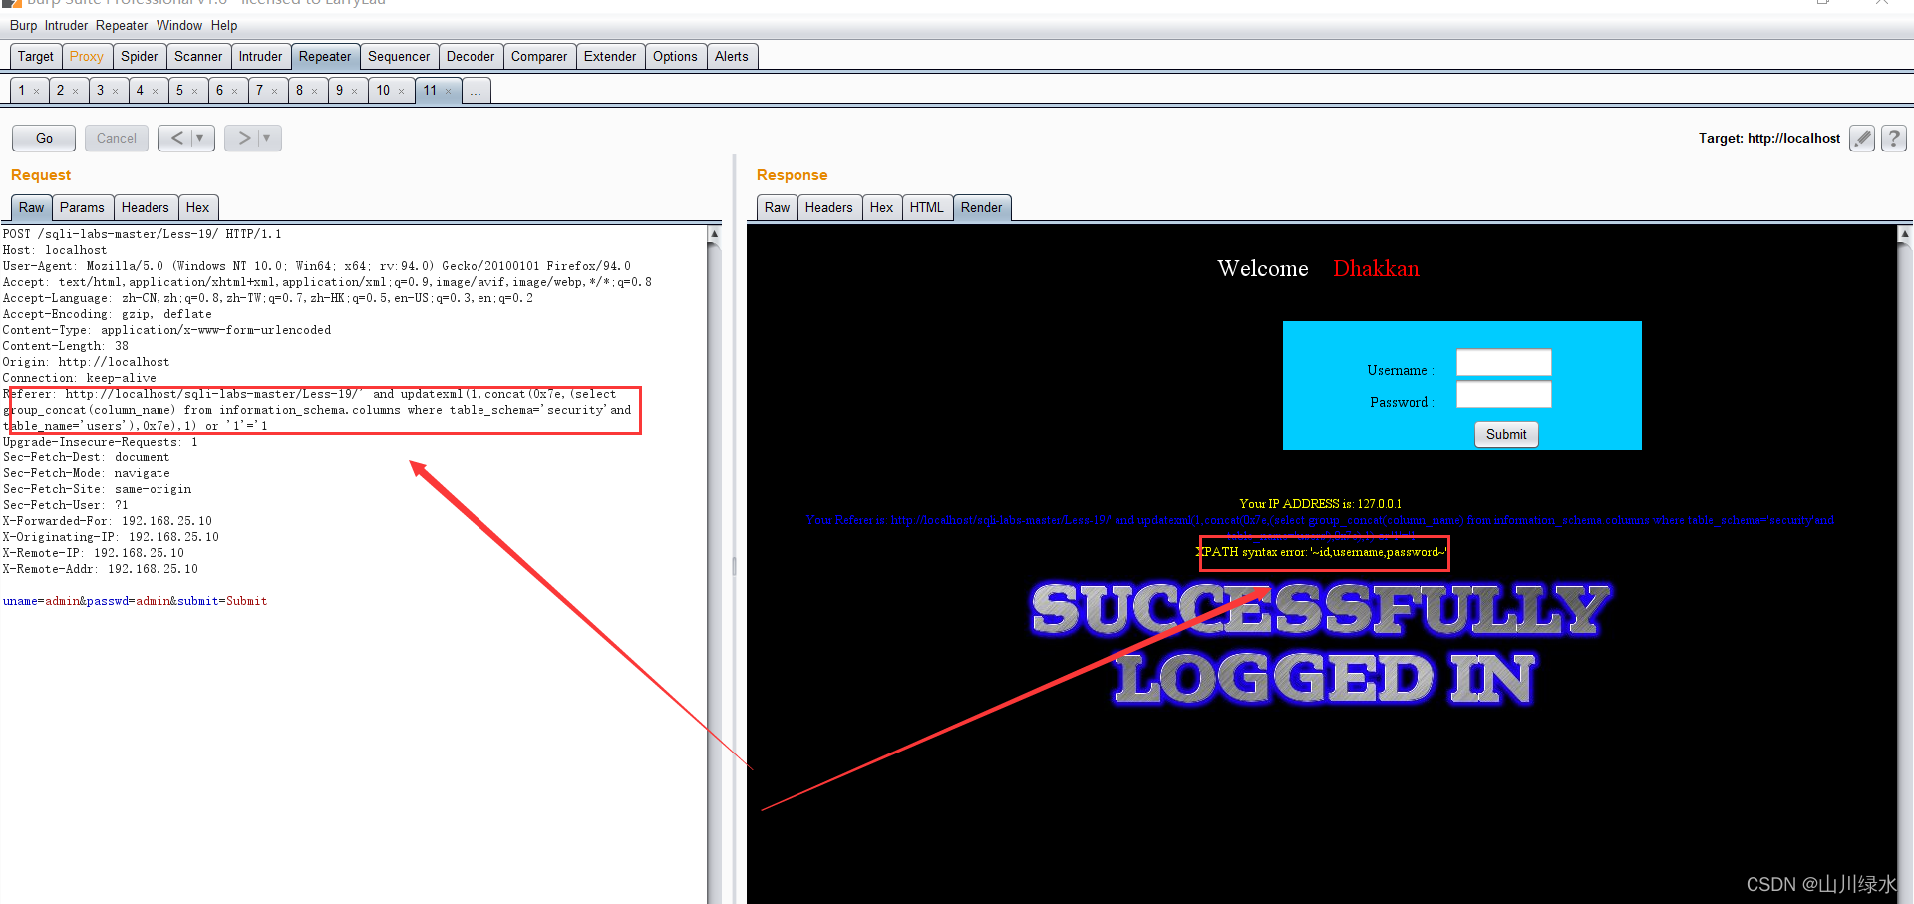Image resolution: width=1914 pixels, height=904 pixels.
Task: Open the Window menu
Action: (x=179, y=25)
